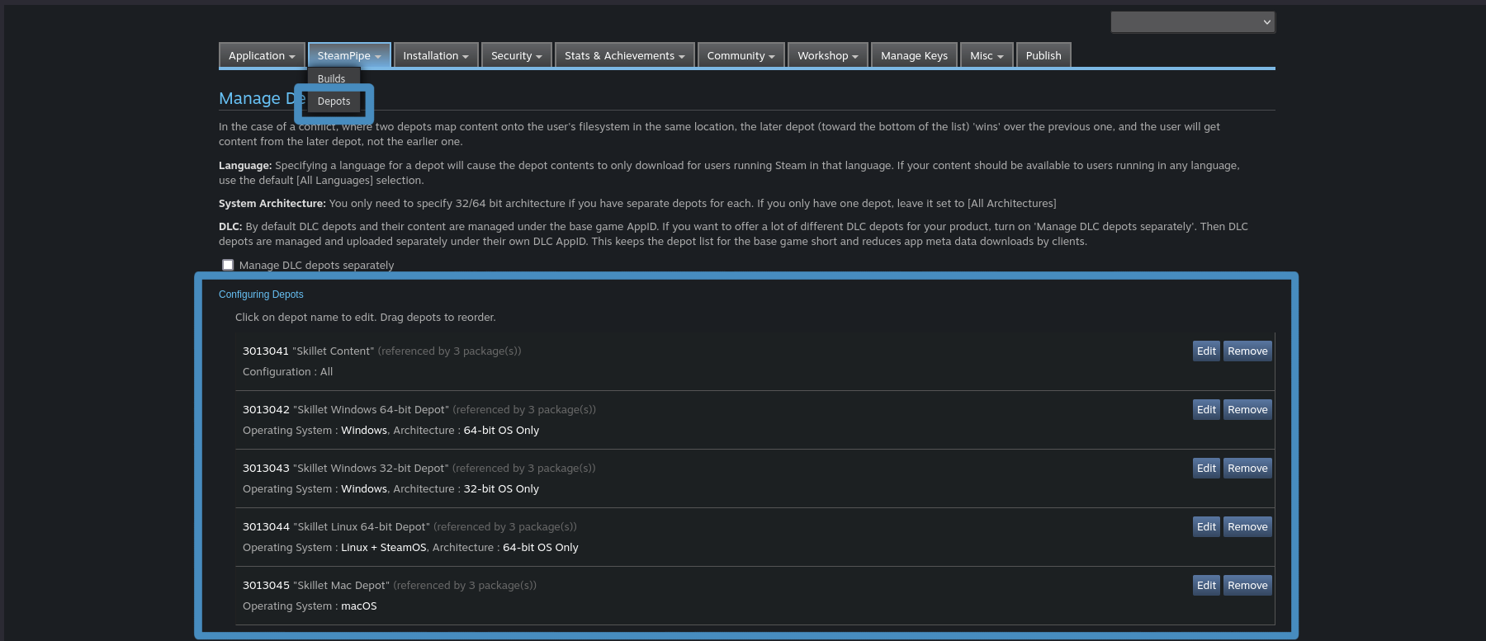Edit the Skillet Content depot
Viewport: 1486px width, 641px height.
(1205, 351)
